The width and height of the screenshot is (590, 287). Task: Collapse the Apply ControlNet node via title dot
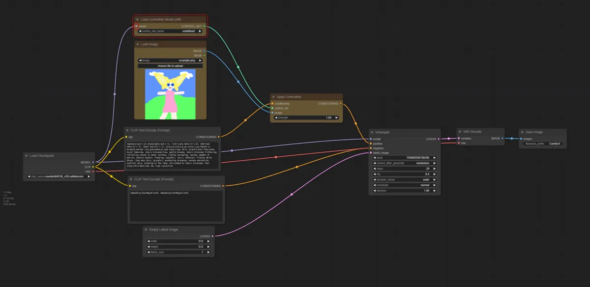pos(273,97)
